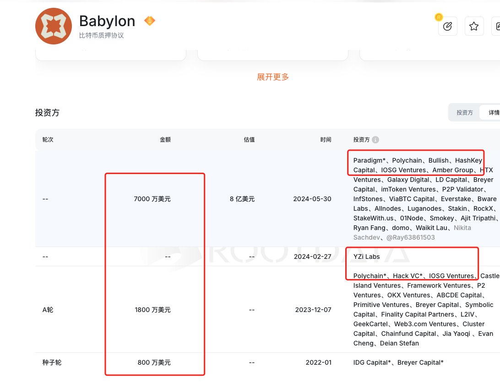Open investor Primitive Ventures link
This screenshot has width=500, height=389.
(x=381, y=305)
